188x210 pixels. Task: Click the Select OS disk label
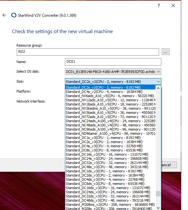(28, 71)
